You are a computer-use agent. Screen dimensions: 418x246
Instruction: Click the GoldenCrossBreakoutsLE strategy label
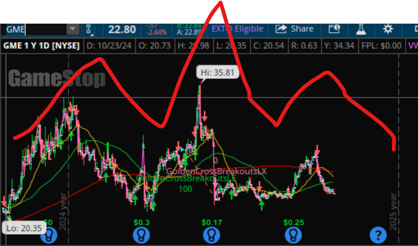tap(186, 178)
